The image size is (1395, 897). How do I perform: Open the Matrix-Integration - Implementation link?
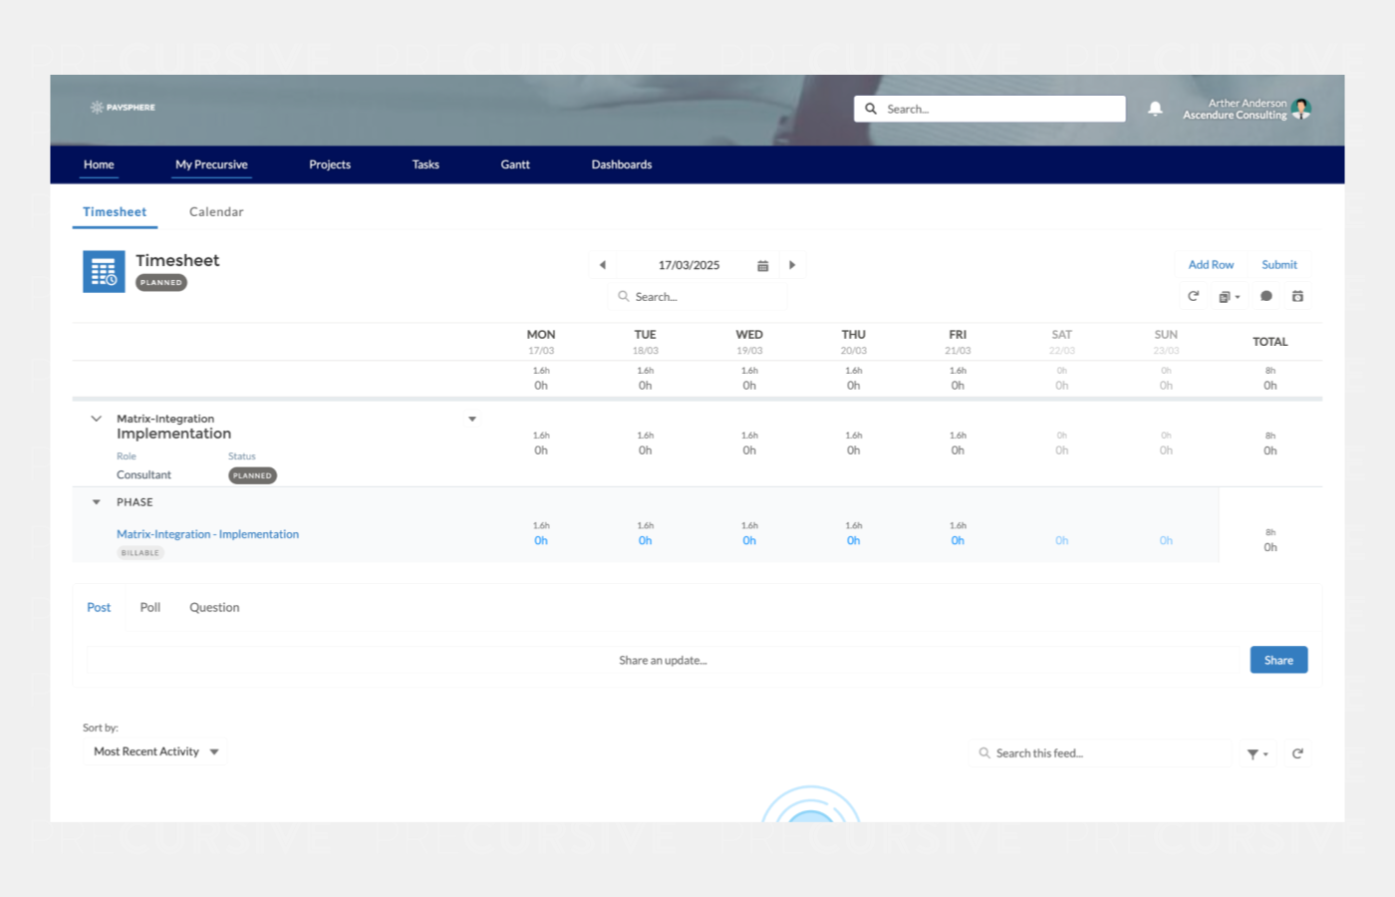207,534
